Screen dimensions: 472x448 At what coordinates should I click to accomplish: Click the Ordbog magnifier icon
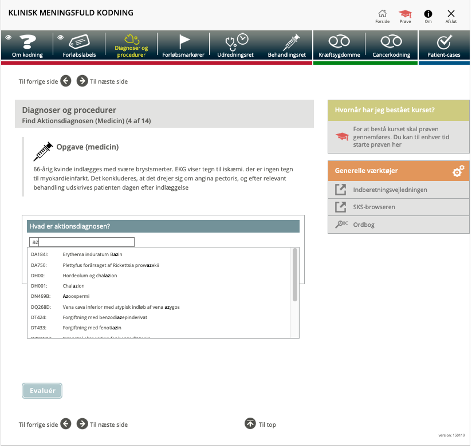[341, 225]
